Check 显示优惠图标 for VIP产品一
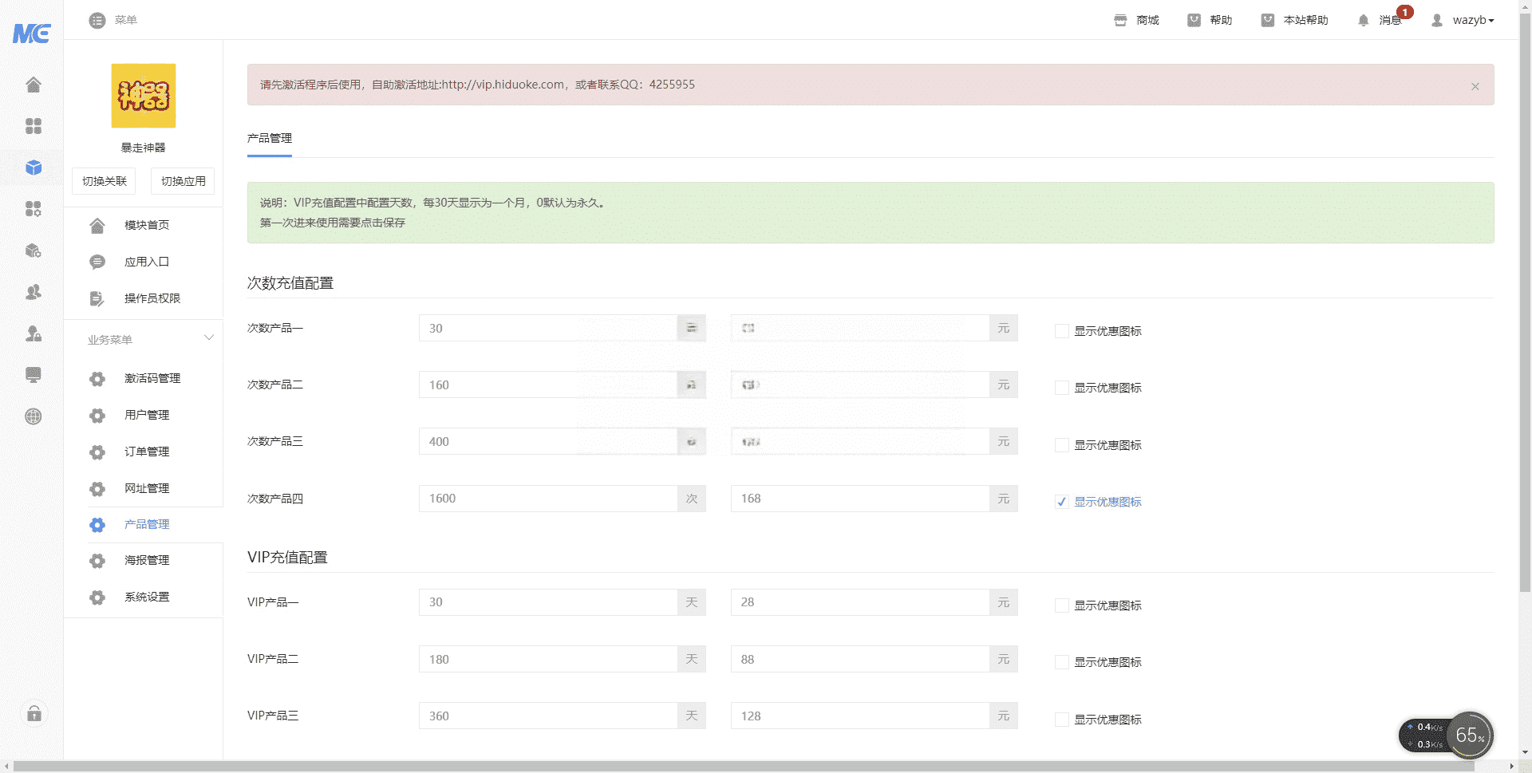 1061,605
